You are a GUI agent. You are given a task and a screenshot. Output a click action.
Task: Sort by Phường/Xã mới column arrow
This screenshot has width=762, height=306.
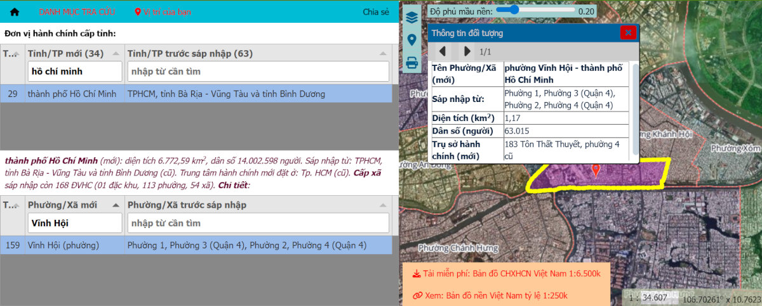pos(116,205)
